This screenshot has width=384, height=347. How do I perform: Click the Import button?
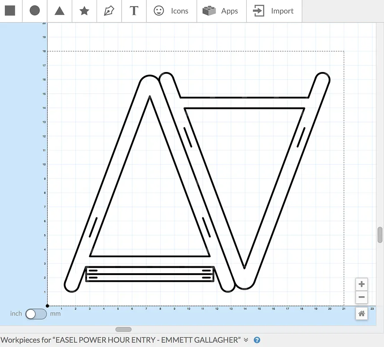click(274, 11)
